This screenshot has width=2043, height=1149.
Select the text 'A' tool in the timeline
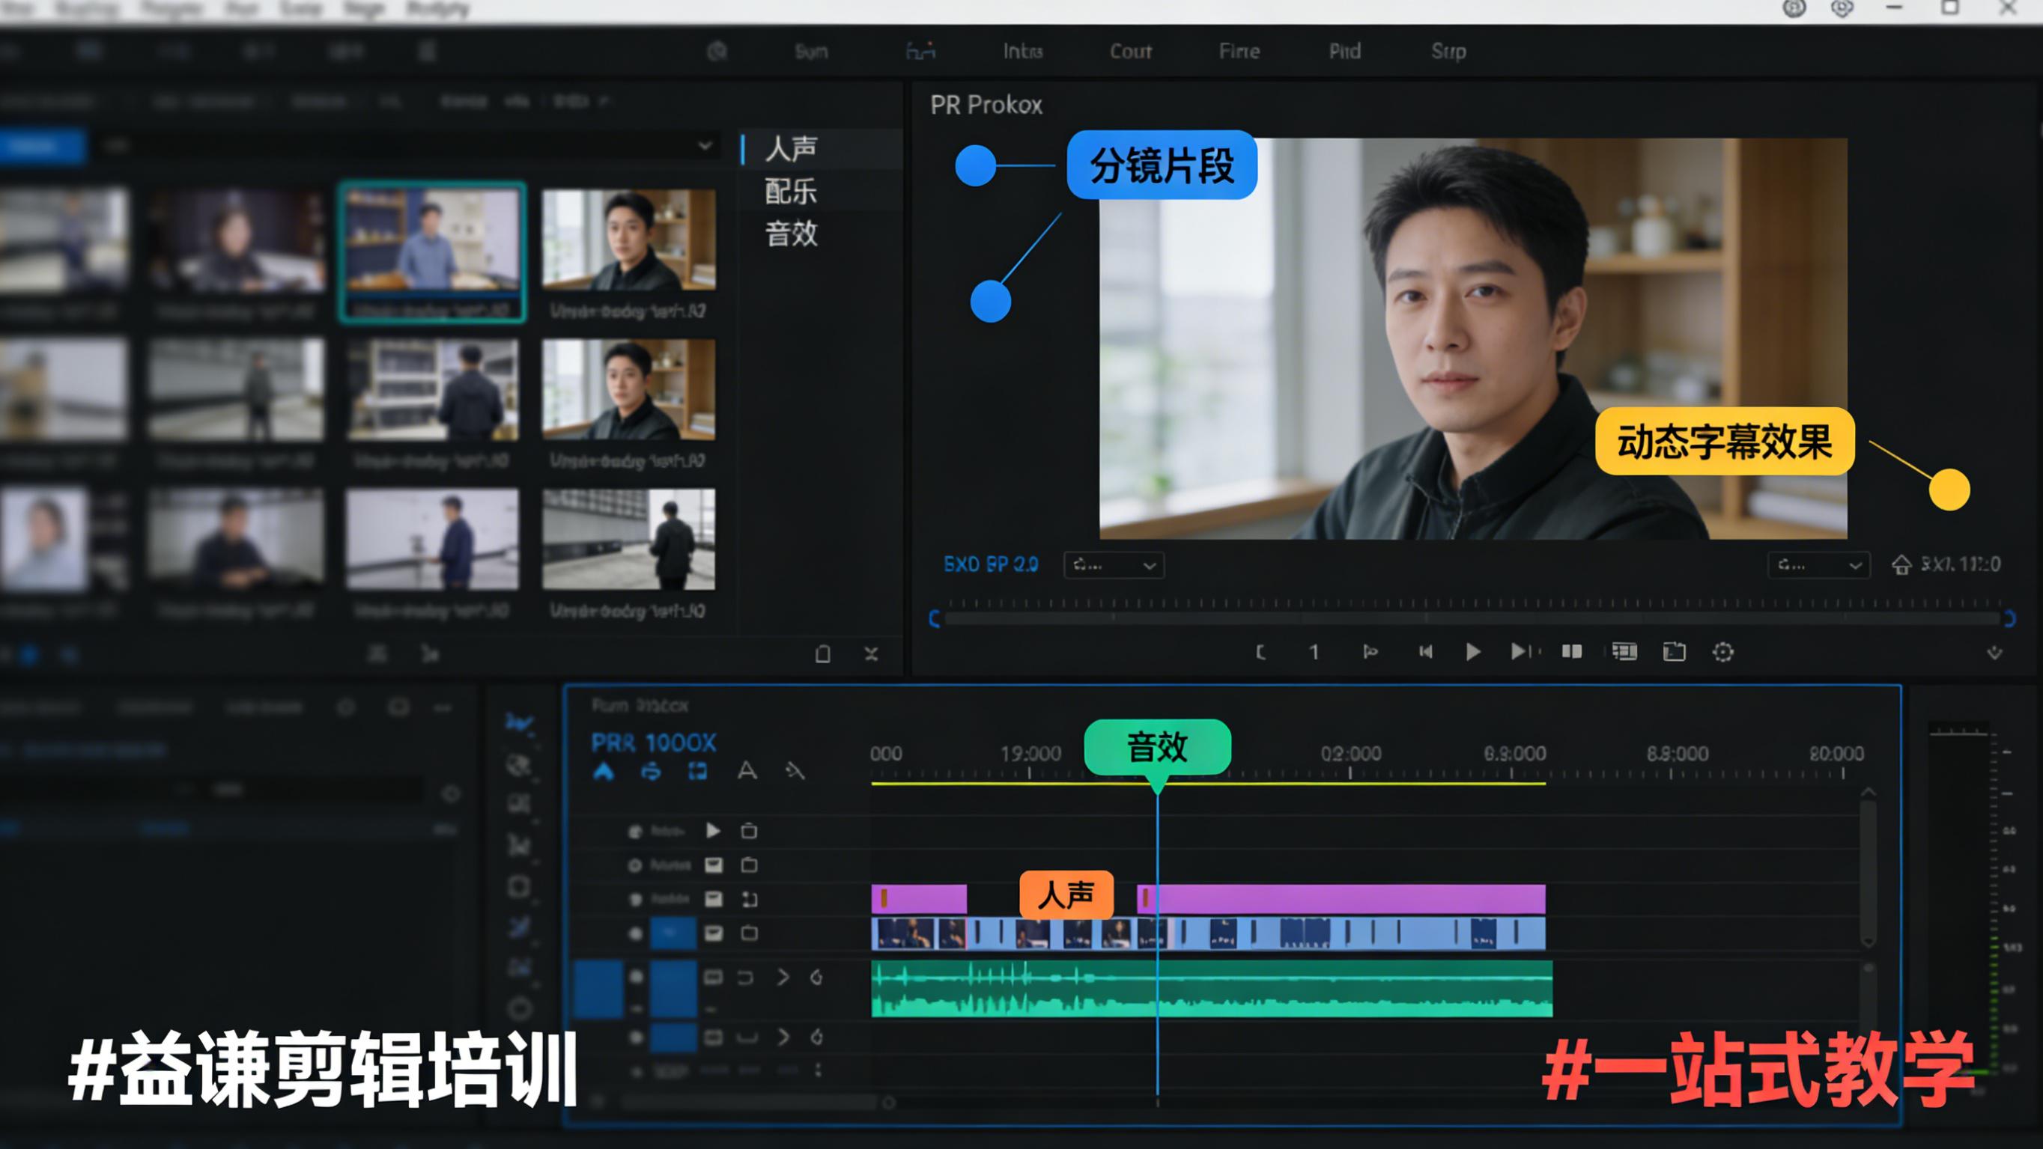point(747,771)
